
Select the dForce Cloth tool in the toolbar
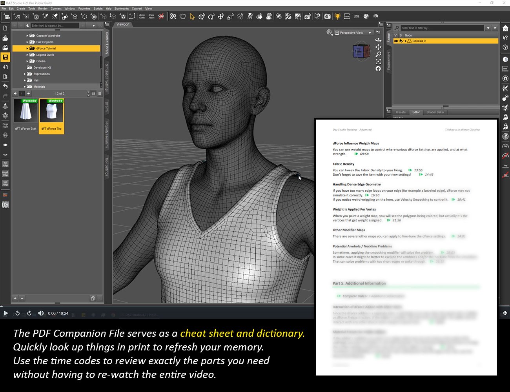pyautogui.click(x=142, y=16)
